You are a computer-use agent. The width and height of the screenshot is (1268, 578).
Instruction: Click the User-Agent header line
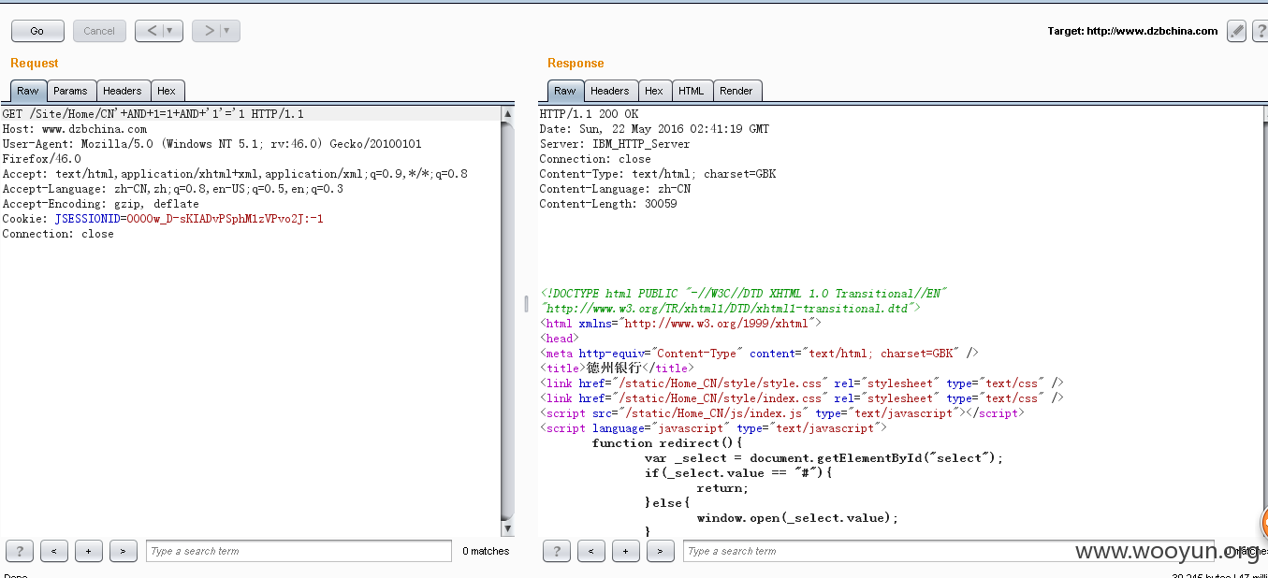(x=211, y=144)
